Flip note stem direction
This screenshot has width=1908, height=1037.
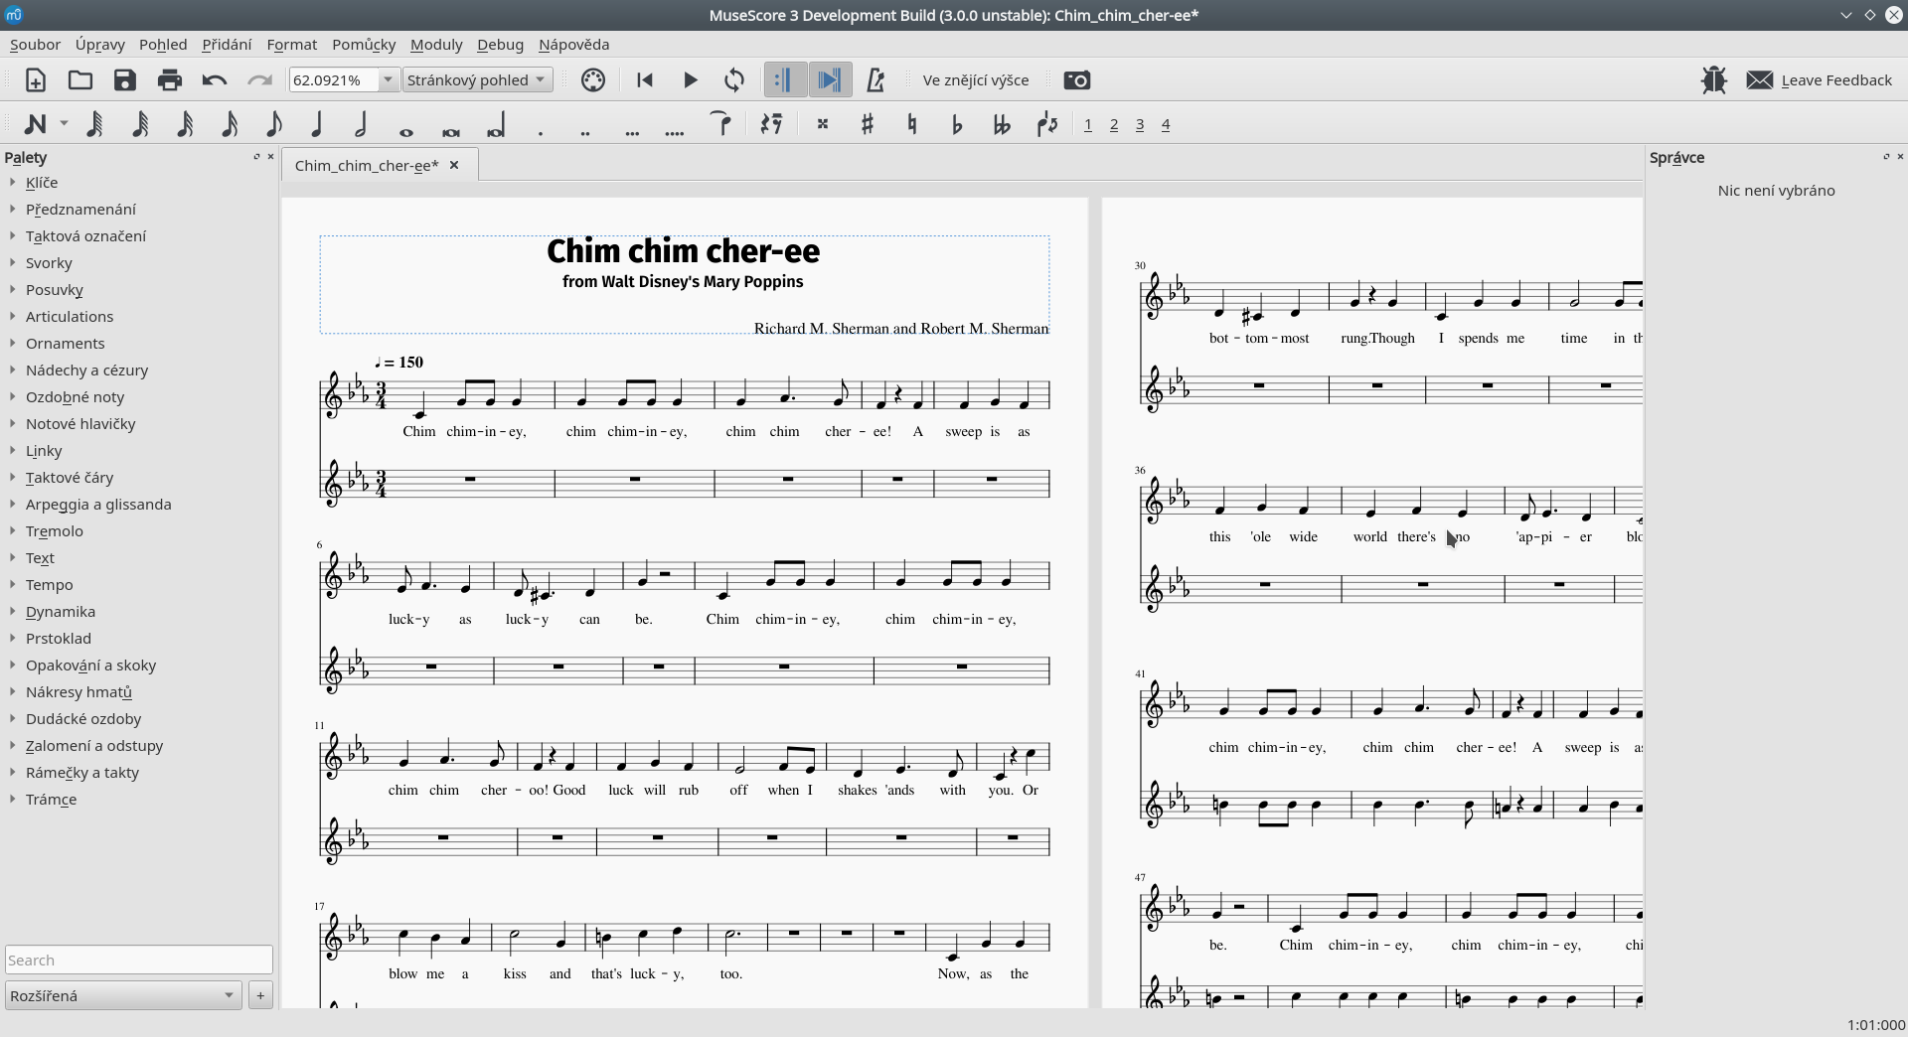(x=1046, y=124)
